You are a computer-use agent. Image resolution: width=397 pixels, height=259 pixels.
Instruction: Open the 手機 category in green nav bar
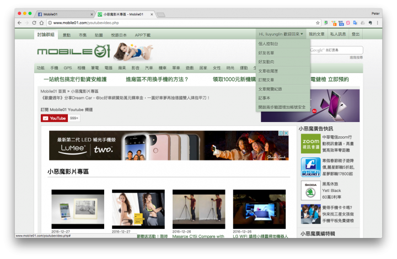[54, 68]
